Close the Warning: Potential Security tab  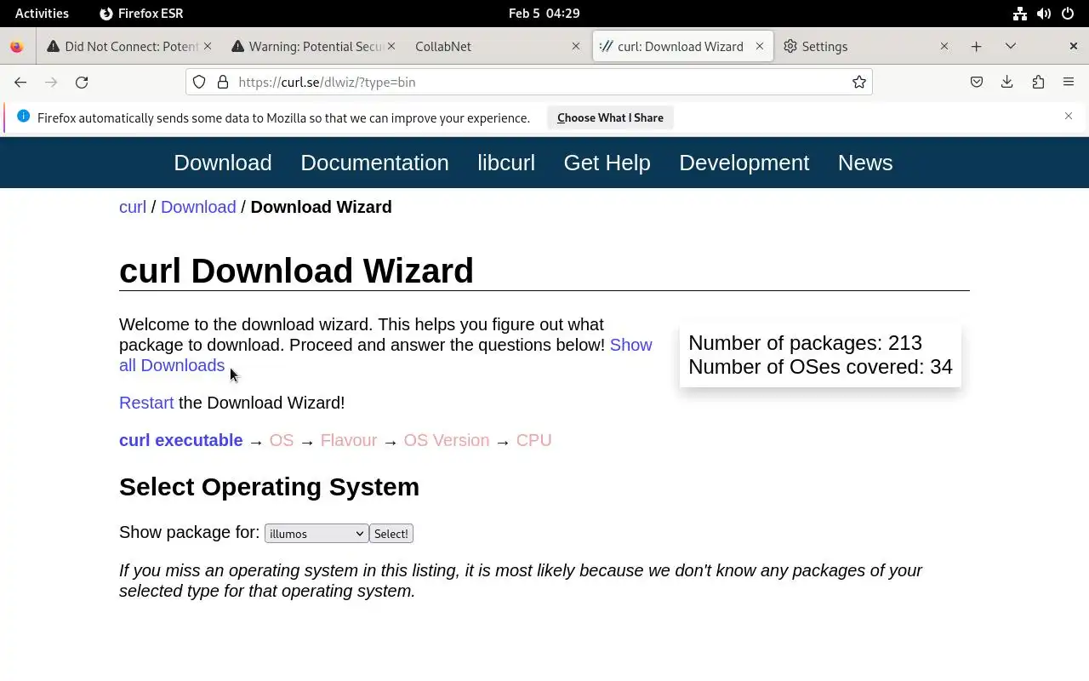[391, 46]
